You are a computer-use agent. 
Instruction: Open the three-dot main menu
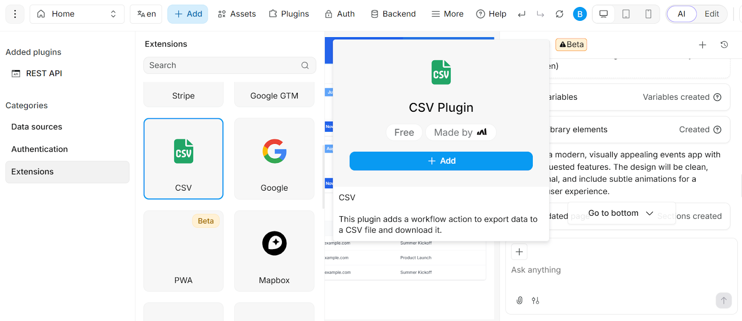[x=15, y=14]
